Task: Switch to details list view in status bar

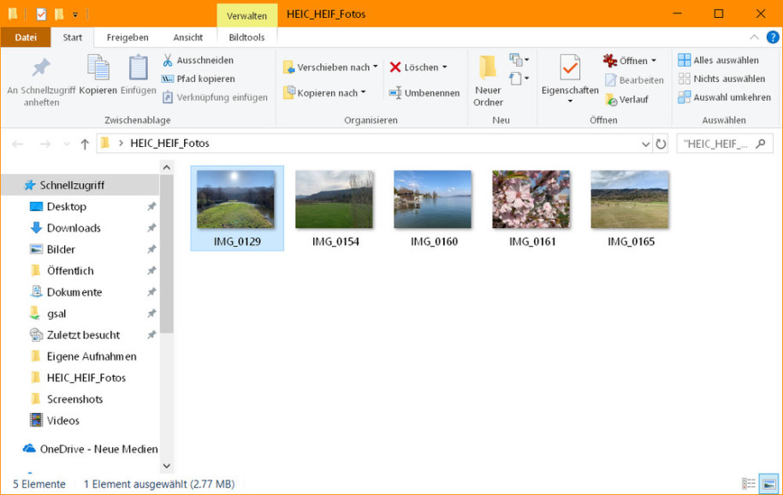Action: pyautogui.click(x=749, y=484)
